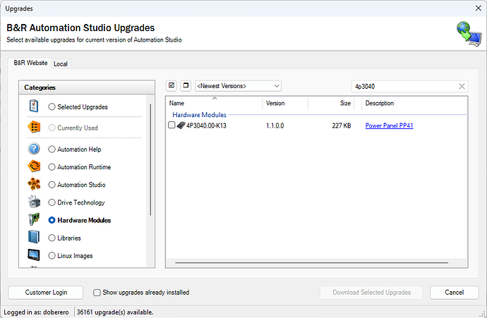Select the Linux Images category radio button
The image size is (487, 318).
[x=52, y=256]
